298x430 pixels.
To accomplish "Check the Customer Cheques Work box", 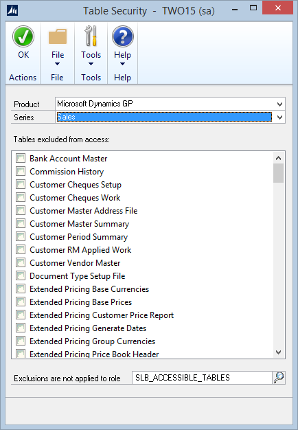I will [x=21, y=197].
